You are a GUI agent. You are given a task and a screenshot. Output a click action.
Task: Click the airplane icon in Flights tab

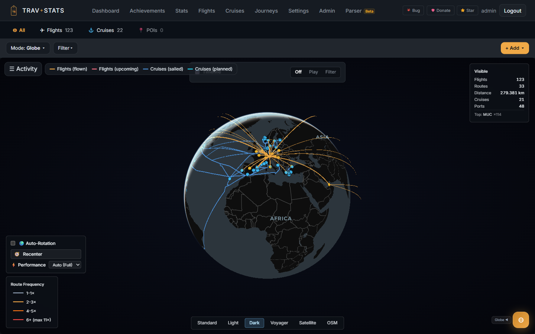(x=42, y=30)
